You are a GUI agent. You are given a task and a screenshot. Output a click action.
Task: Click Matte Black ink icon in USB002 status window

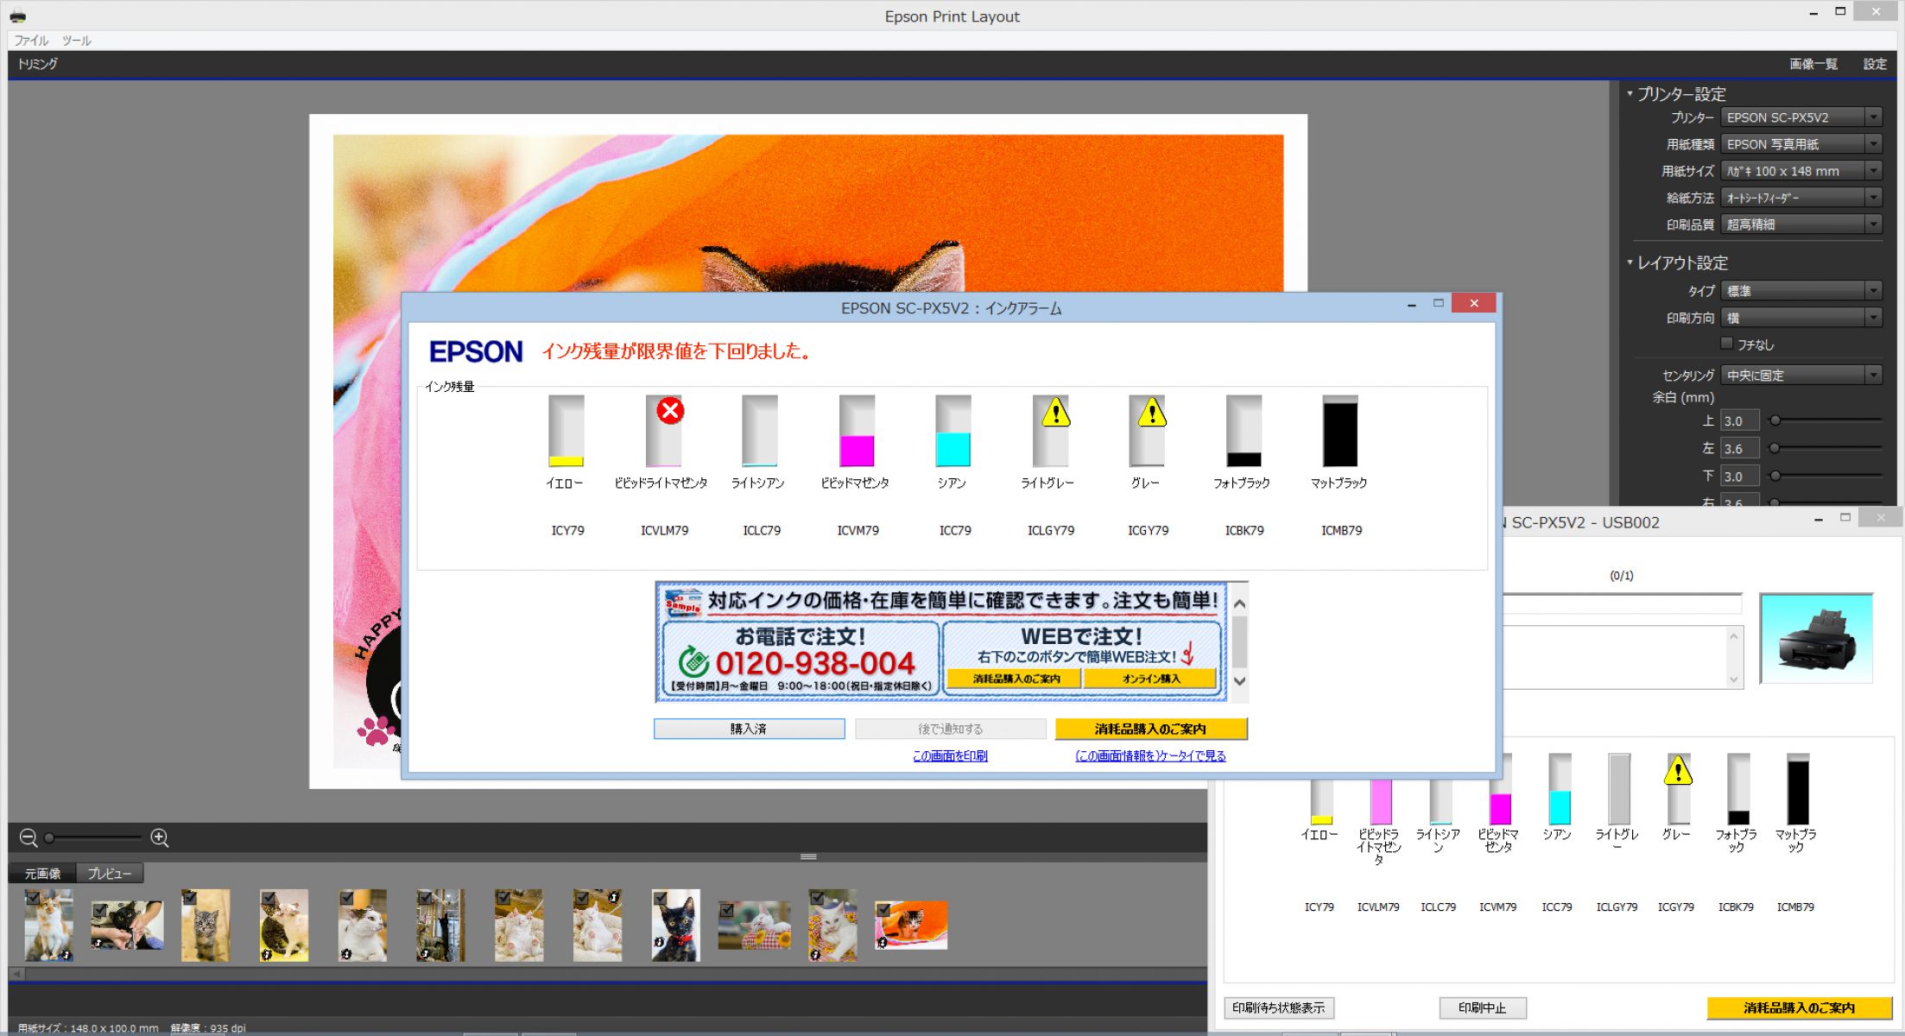(x=1798, y=788)
